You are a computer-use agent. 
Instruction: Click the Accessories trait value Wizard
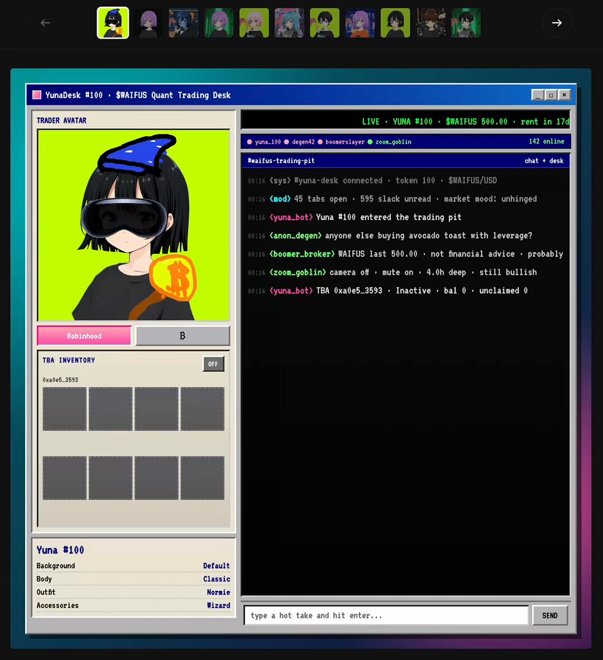(218, 606)
